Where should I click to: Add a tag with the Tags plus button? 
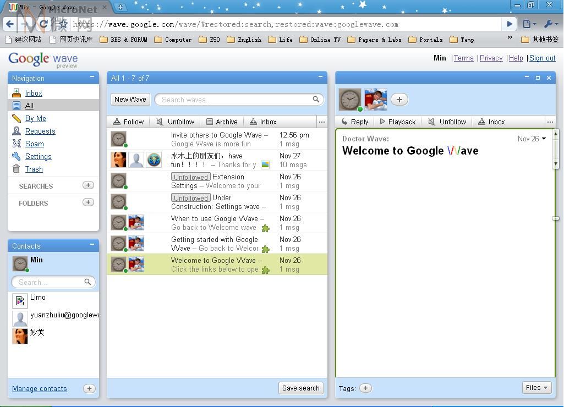point(365,388)
